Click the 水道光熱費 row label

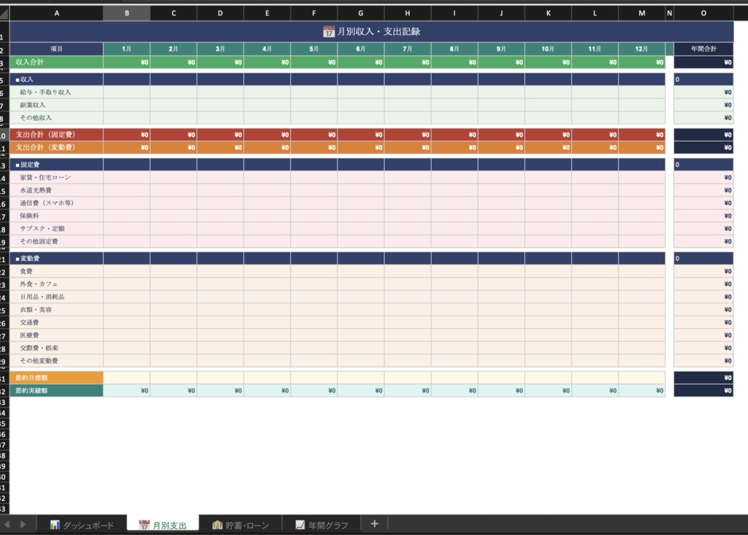[x=56, y=190]
